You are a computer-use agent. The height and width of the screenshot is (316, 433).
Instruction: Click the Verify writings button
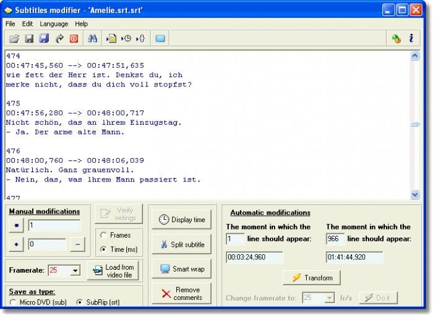[119, 214]
